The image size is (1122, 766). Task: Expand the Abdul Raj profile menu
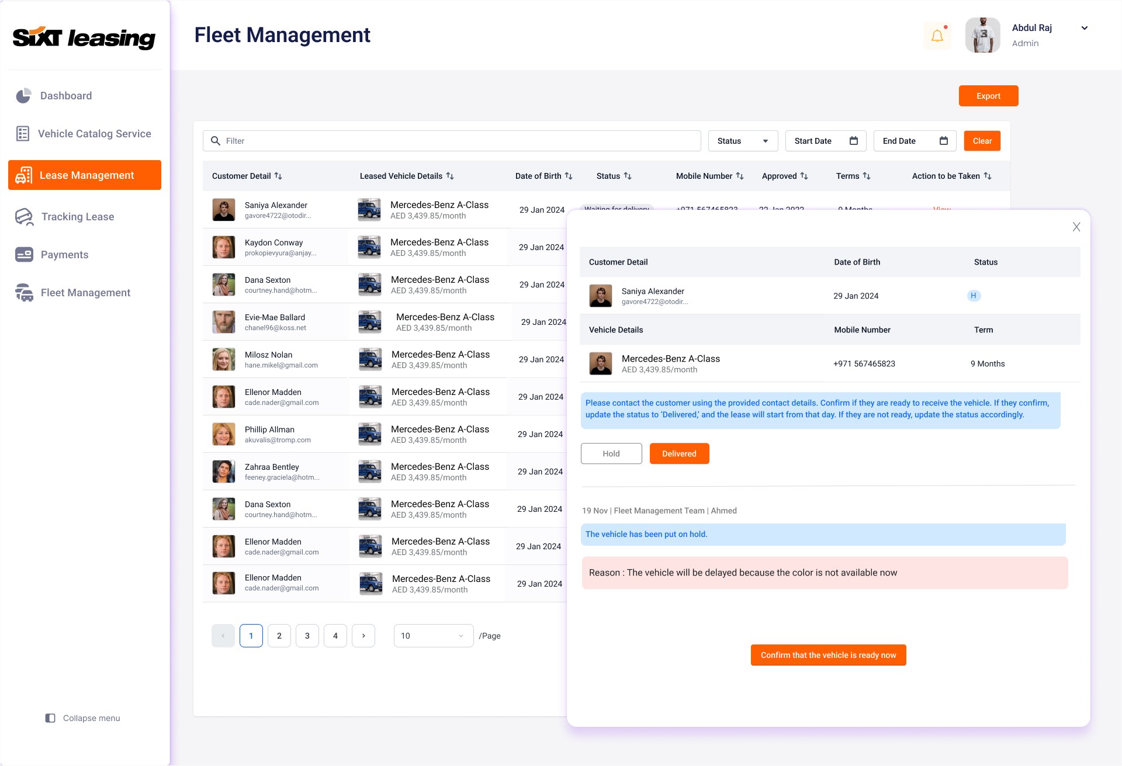[1084, 28]
